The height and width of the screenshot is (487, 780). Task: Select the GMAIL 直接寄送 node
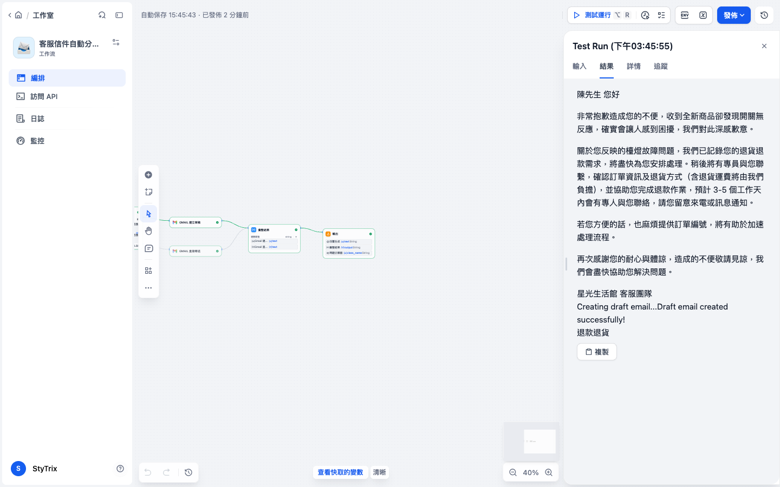[x=196, y=251]
